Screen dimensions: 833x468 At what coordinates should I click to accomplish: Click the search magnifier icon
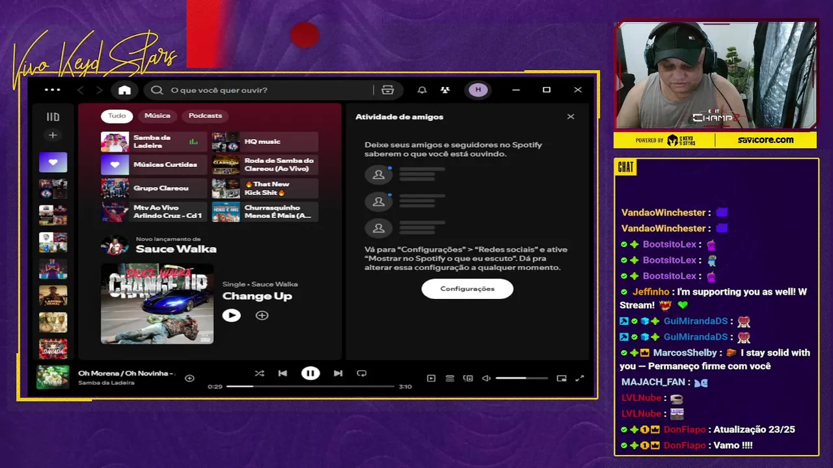coord(157,90)
